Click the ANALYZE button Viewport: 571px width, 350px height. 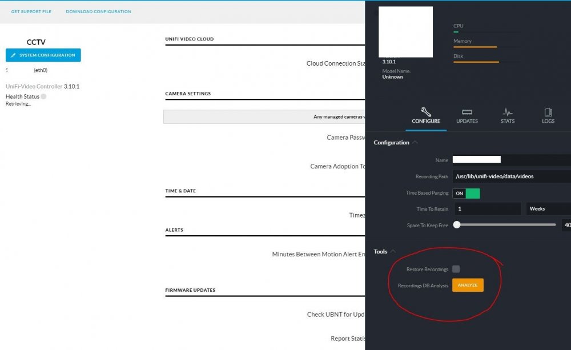[x=468, y=285]
